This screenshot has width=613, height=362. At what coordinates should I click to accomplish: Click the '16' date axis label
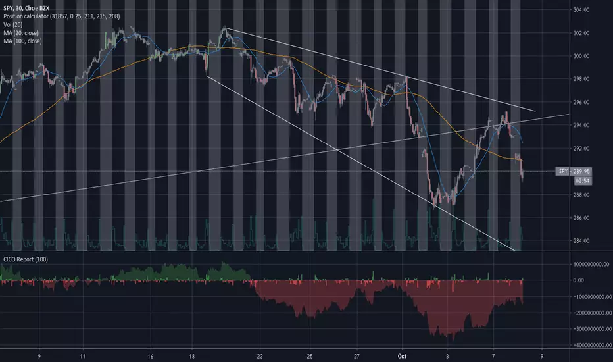point(151,356)
